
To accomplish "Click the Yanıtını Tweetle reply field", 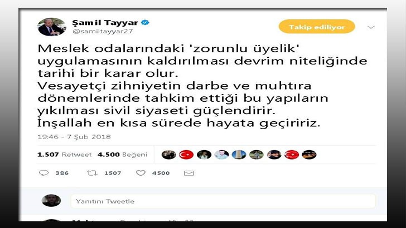I will click(223, 201).
